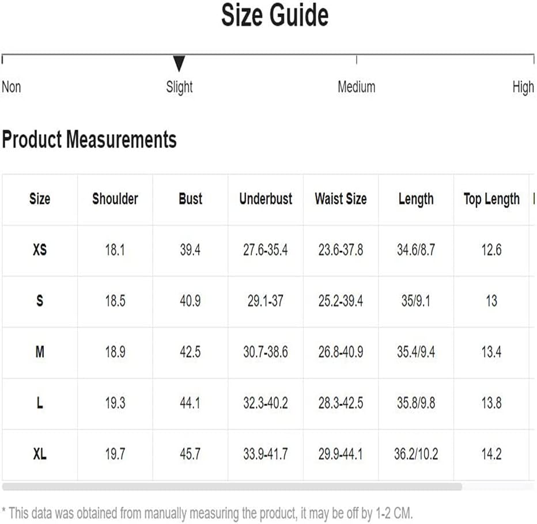Image resolution: width=537 pixels, height=524 pixels.
Task: Click the Shoulder column header
Action: point(115,199)
